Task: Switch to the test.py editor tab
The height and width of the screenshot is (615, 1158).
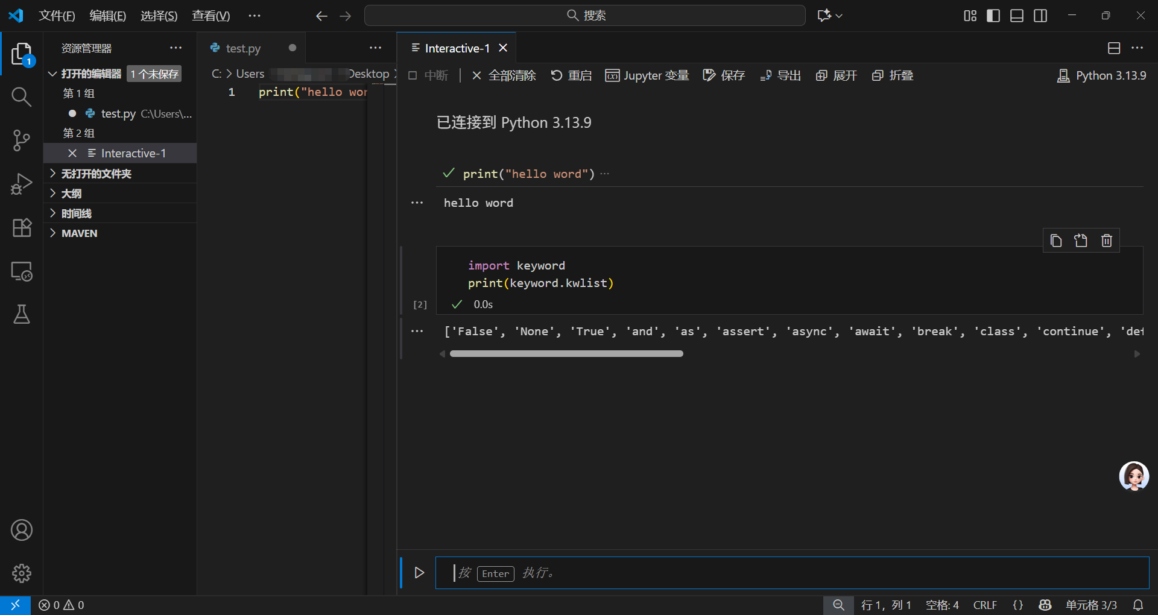Action: tap(243, 48)
